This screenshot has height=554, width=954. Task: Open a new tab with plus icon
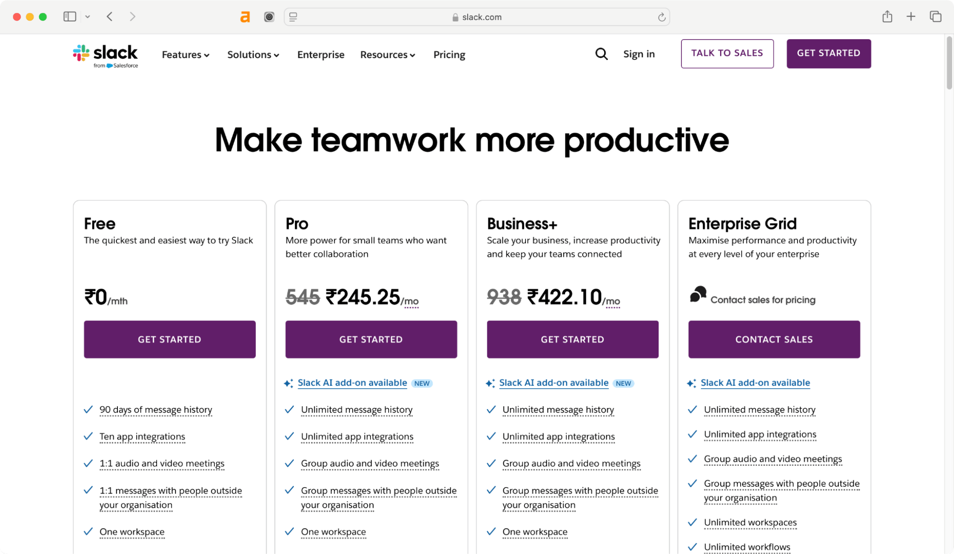911,17
